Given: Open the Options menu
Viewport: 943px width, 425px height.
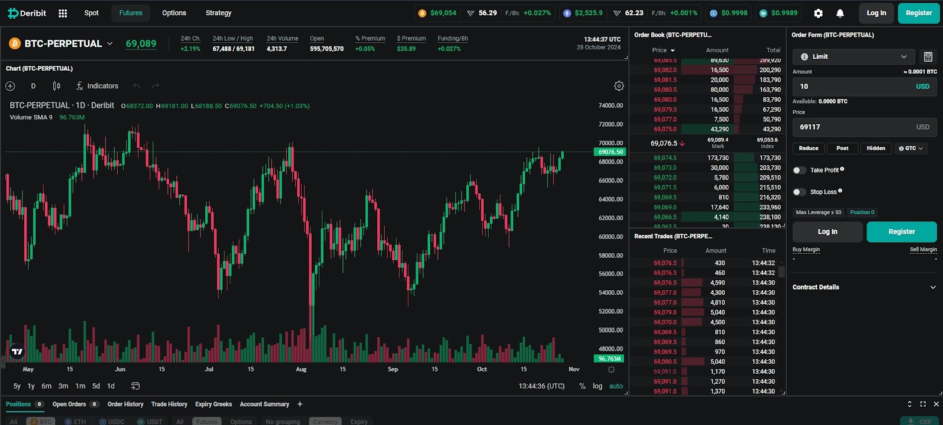Looking at the screenshot, I should [174, 13].
